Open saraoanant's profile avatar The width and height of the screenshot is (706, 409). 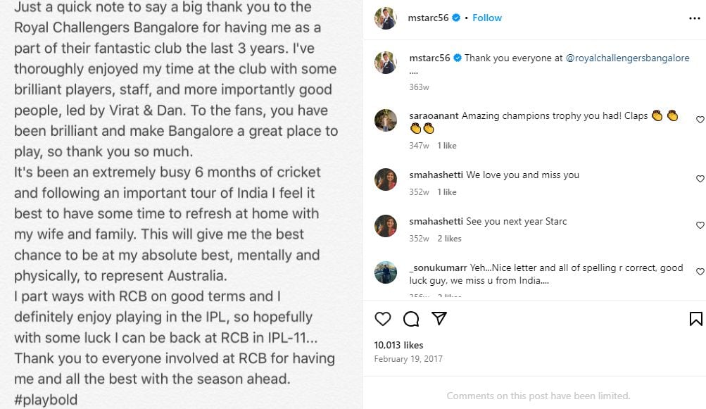click(385, 120)
